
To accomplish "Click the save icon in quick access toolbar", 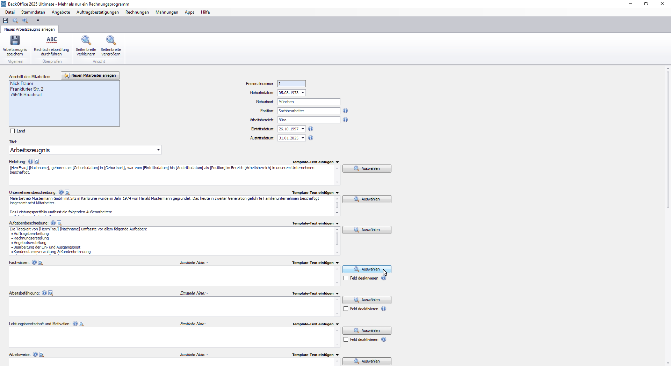I will pyautogui.click(x=6, y=21).
